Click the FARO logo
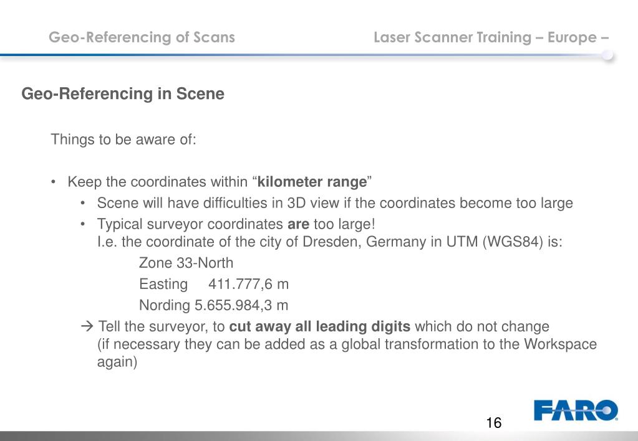638x441 pixels. pos(576,410)
